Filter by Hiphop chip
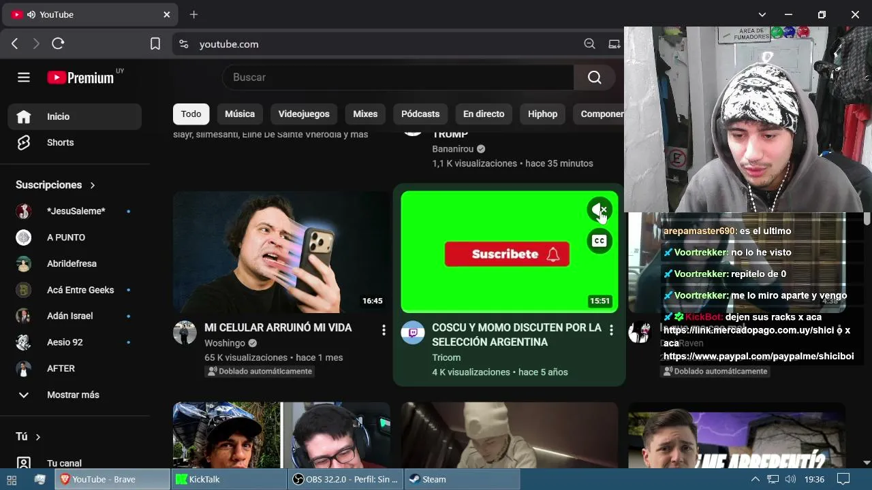Viewport: 872px width, 490px height. point(543,114)
